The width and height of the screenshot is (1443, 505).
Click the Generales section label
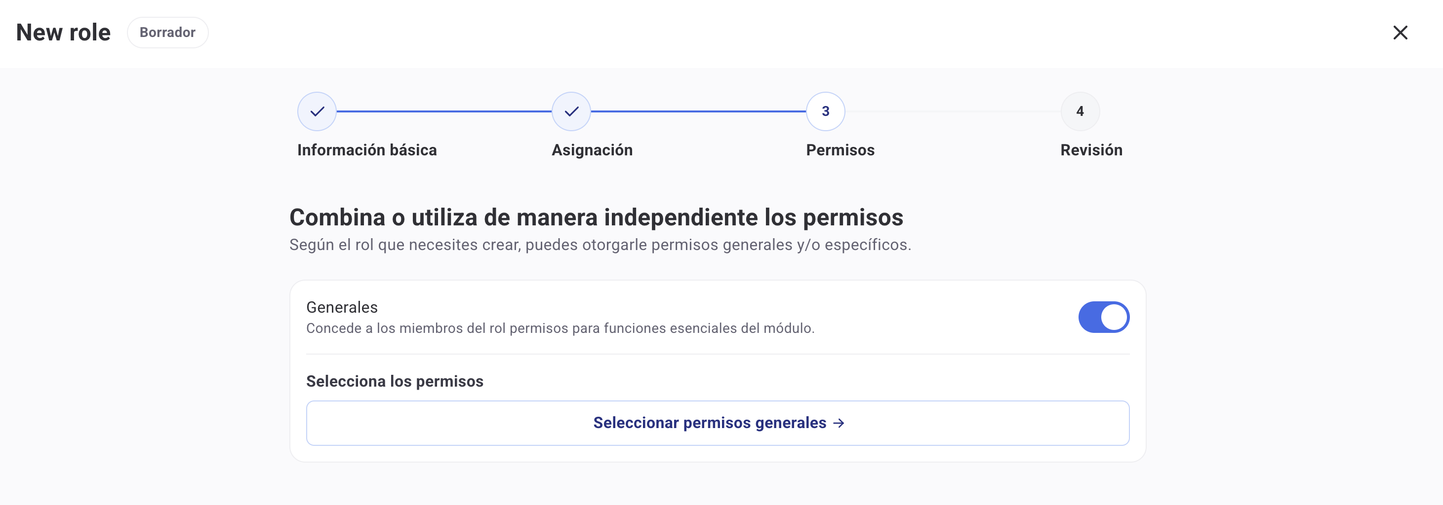coord(342,307)
